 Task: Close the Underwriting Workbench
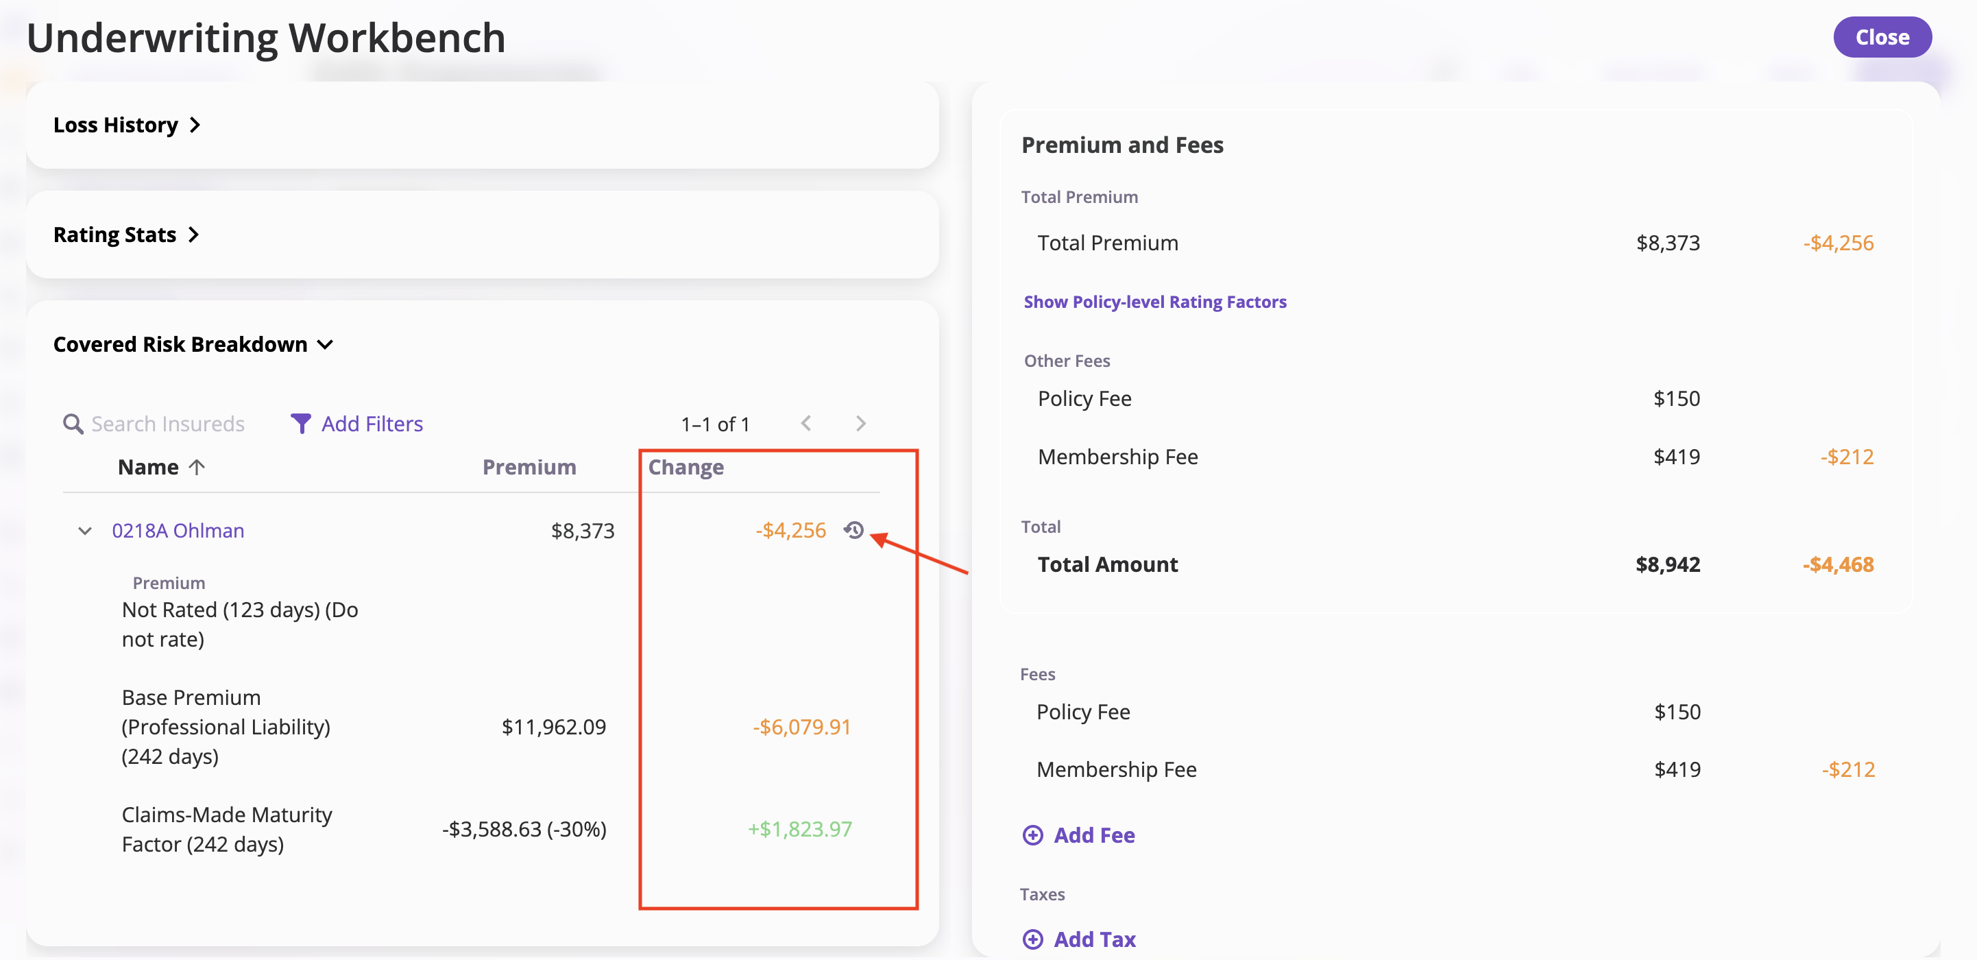click(x=1881, y=37)
